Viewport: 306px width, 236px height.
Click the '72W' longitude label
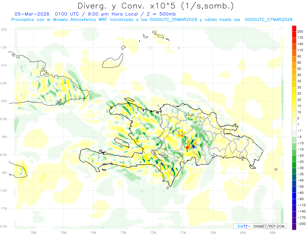(153, 232)
